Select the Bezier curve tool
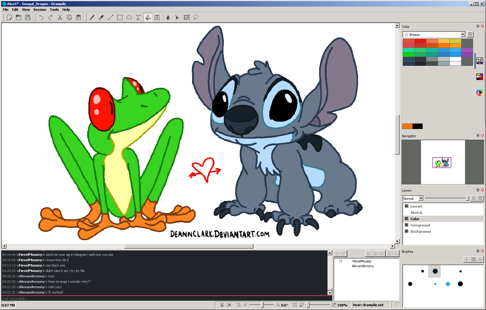The height and width of the screenshot is (310, 486). (138, 17)
